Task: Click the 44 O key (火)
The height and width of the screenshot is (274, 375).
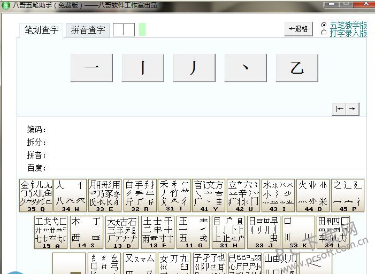Action: tap(313, 195)
